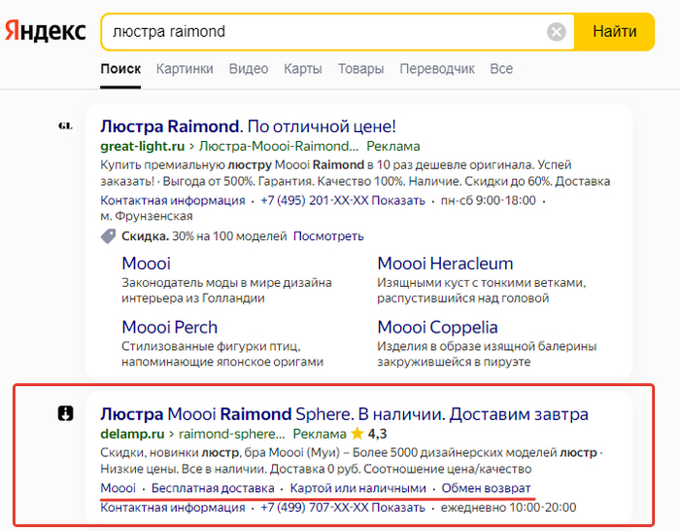Click the Yandex logo
The width and height of the screenshot is (680, 531).
click(45, 31)
